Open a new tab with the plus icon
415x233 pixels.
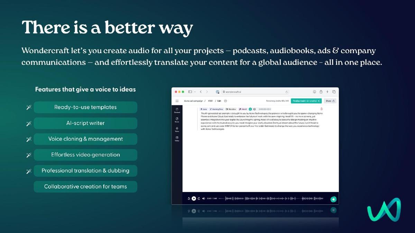[x=328, y=92]
